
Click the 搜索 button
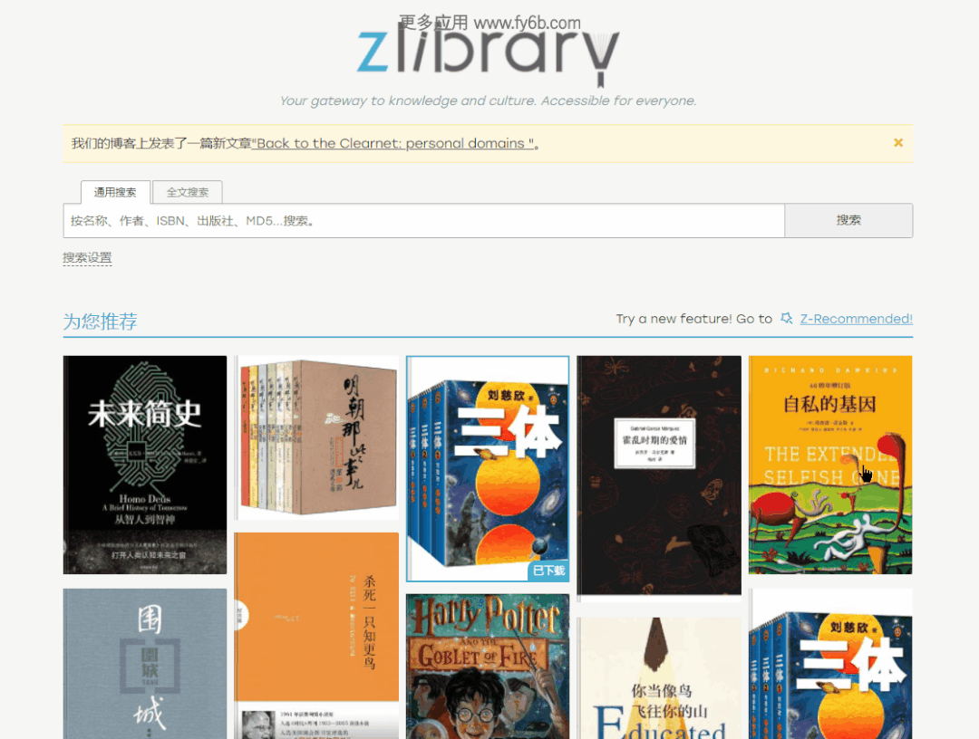click(848, 220)
